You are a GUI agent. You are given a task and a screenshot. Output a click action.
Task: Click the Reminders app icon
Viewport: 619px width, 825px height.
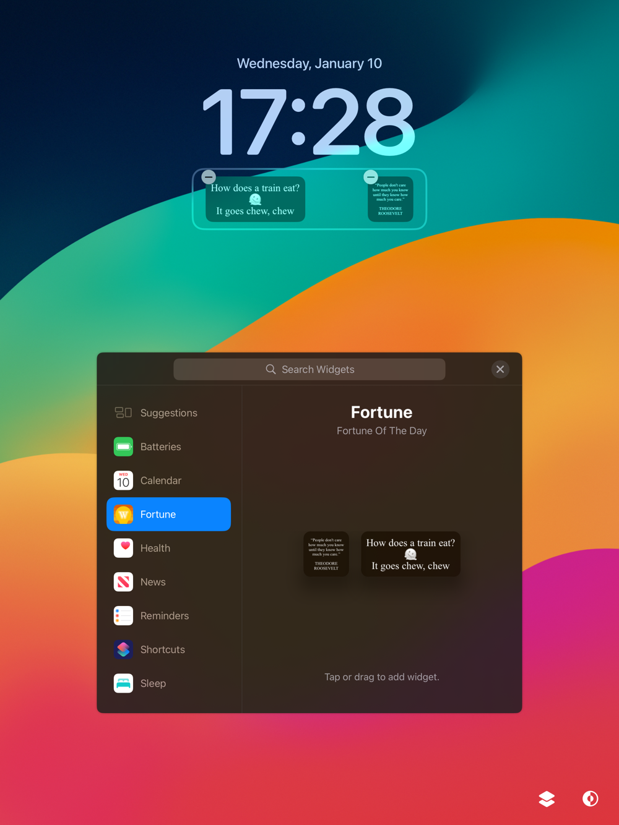123,616
